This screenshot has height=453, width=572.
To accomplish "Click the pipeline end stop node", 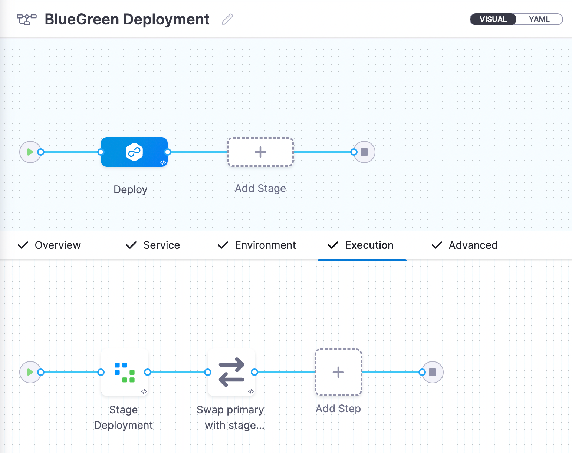I will pos(364,152).
